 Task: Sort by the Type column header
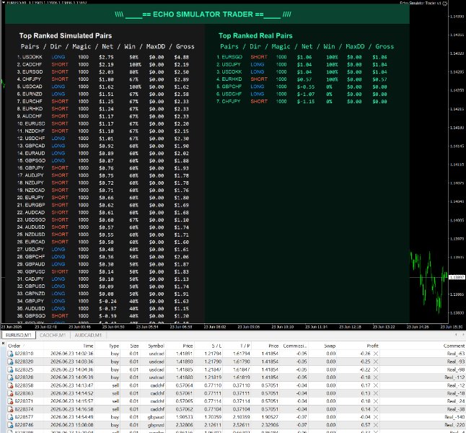coord(114,346)
